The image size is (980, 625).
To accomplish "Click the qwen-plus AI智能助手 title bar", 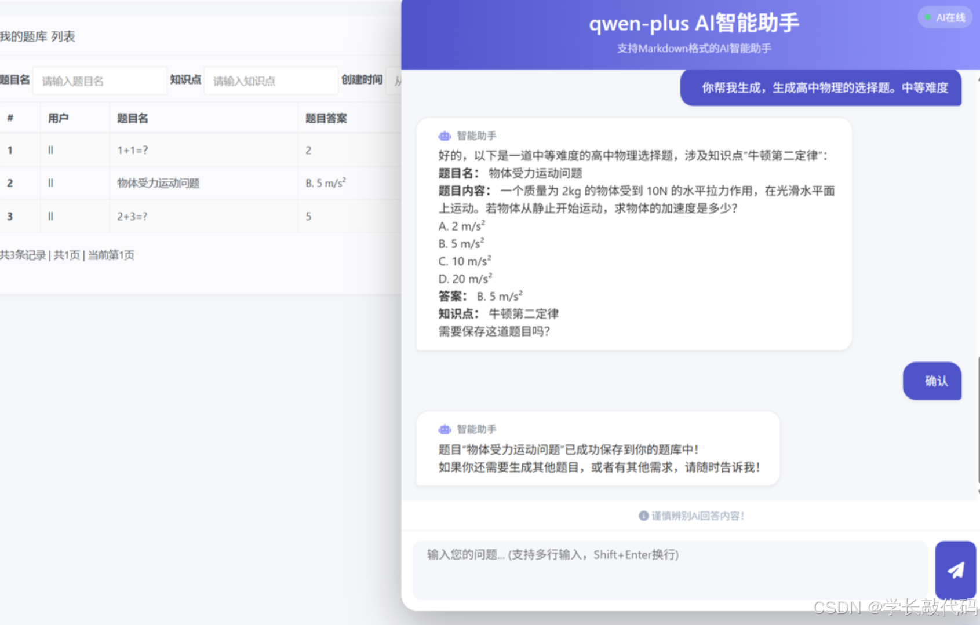I will (694, 23).
